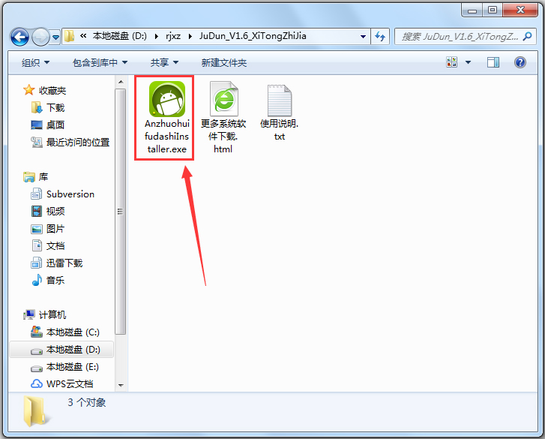Click the 迅雷下载 library icon

tap(37, 263)
